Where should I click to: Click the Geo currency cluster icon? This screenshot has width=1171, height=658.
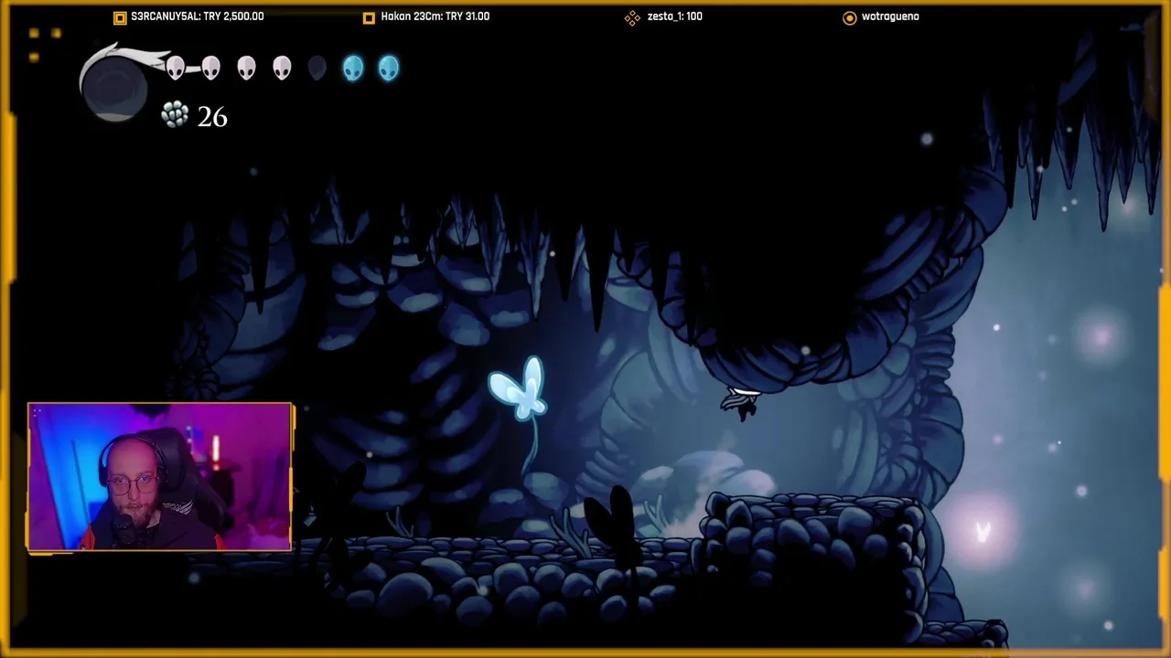pos(175,114)
